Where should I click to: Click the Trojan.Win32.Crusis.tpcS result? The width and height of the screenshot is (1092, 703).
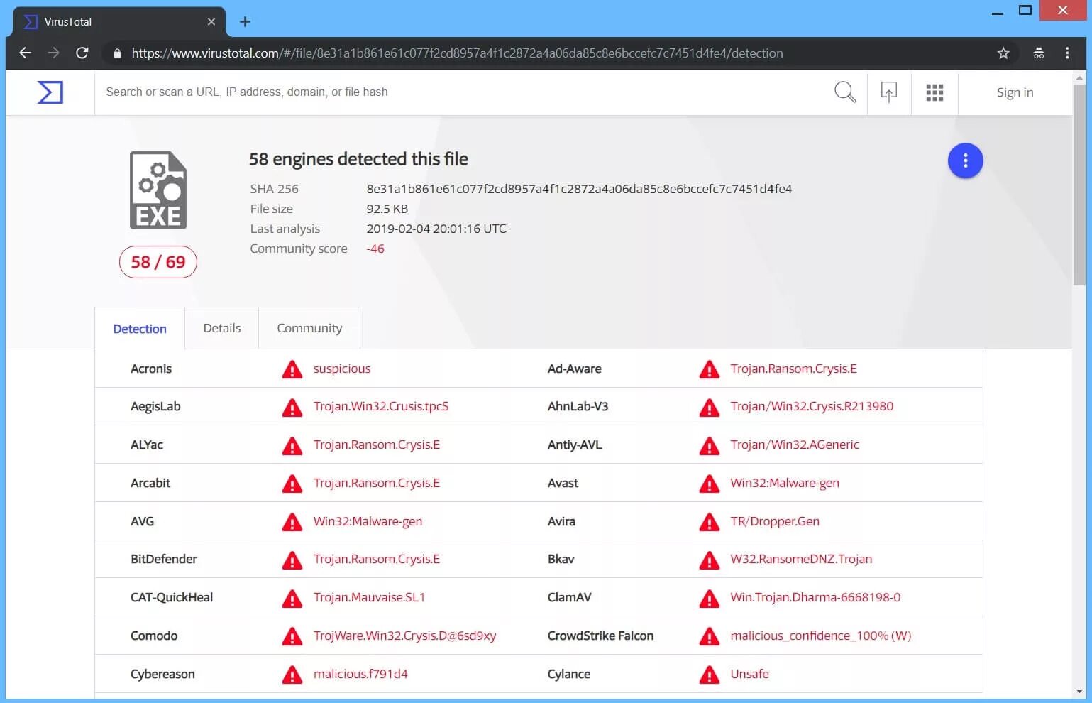(381, 406)
